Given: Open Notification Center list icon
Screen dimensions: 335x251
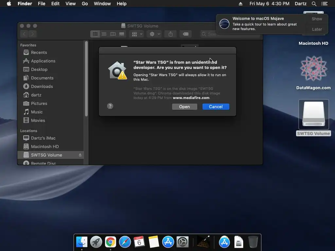Looking at the screenshot, I should (325, 4).
